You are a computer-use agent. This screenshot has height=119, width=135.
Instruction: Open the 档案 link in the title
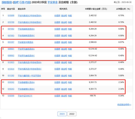(x=28, y=2)
